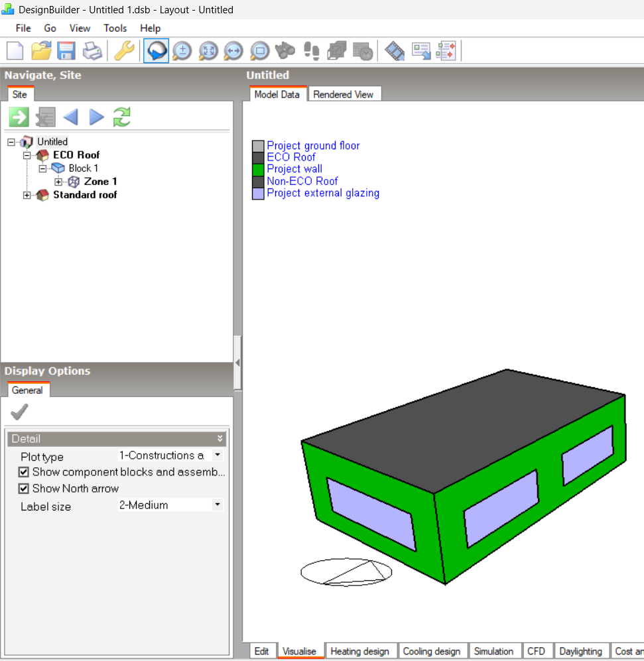Click the New file toolbar icon
The image size is (644, 661).
pyautogui.click(x=15, y=51)
